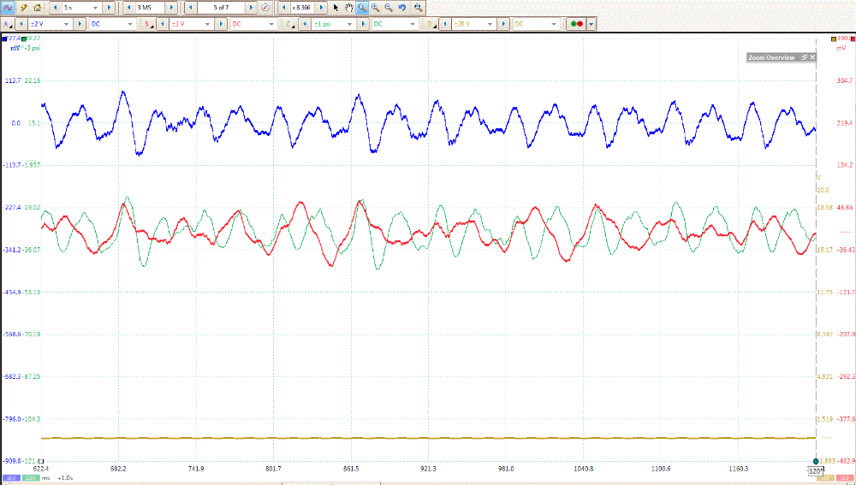The height and width of the screenshot is (485, 856).
Task: Toggle Channel B options button
Action: click(149, 24)
